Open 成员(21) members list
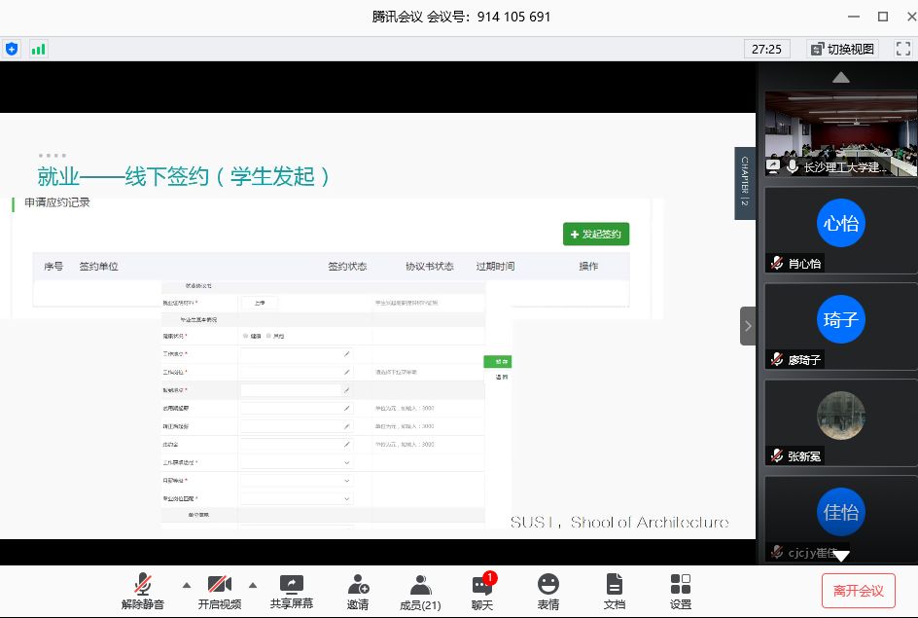Viewport: 918px width, 618px height. point(420,591)
